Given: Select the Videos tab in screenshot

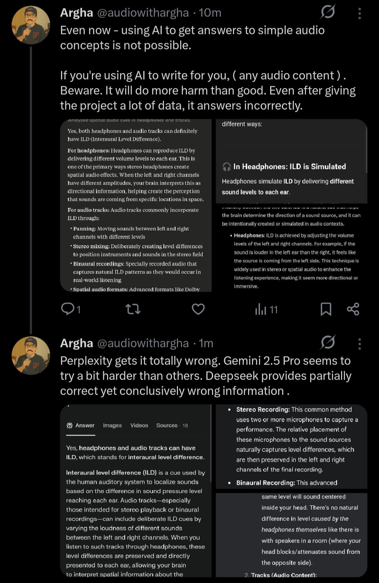Looking at the screenshot, I should (139, 425).
